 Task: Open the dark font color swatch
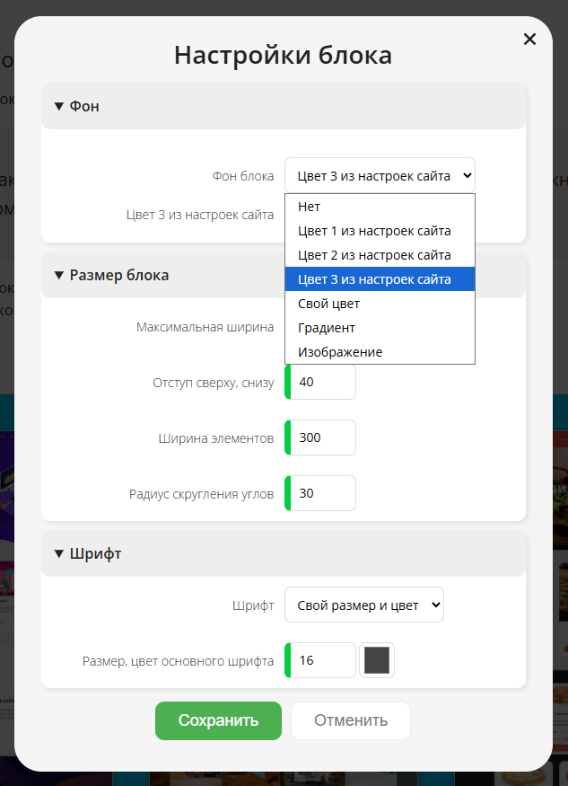377,660
